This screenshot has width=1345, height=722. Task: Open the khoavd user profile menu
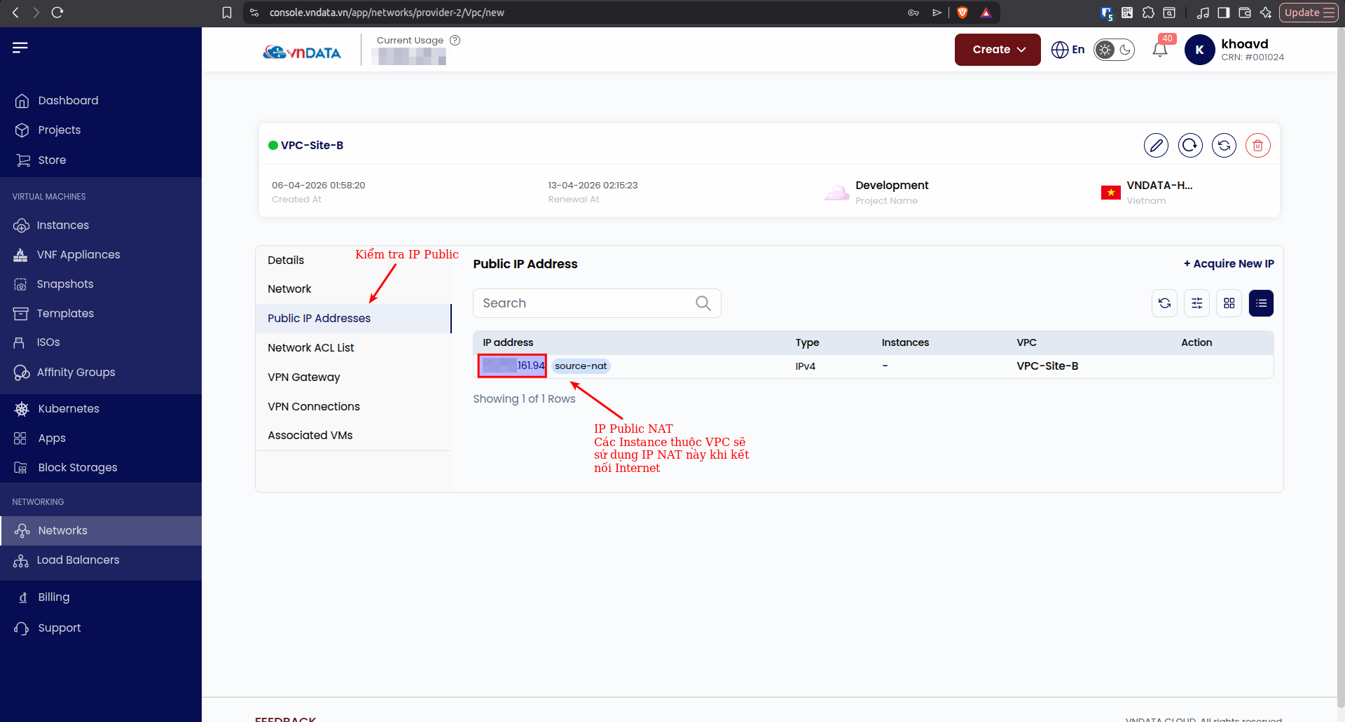tap(1236, 50)
